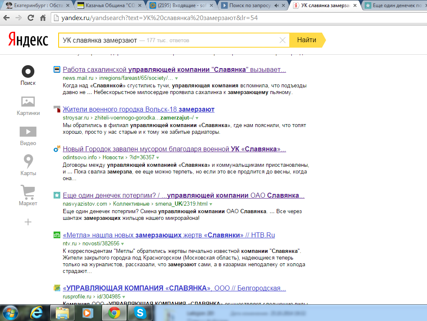Click the plus icon below Маркет
427x321 pixels.
pyautogui.click(x=28, y=222)
